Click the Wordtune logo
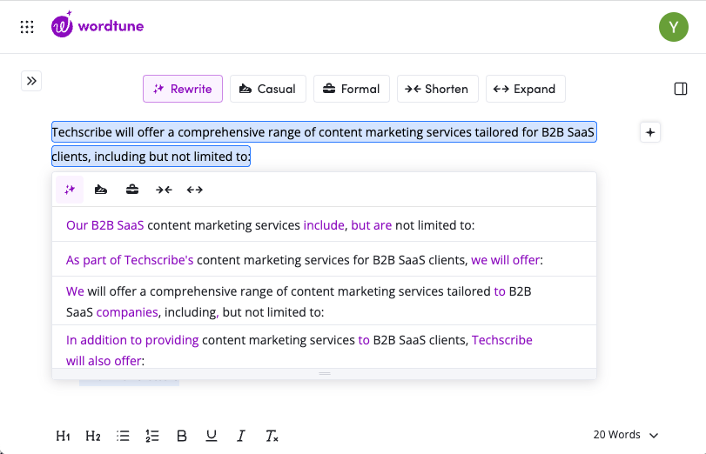 [x=97, y=26]
